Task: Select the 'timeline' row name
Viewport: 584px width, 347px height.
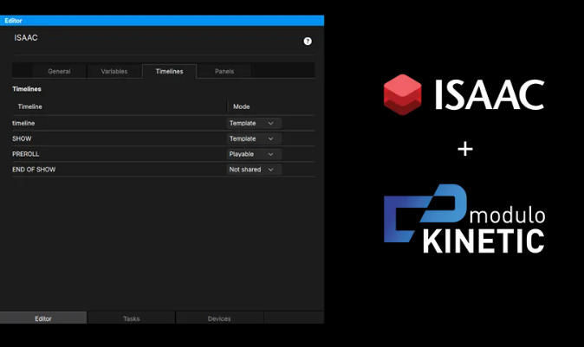Action: click(x=23, y=123)
